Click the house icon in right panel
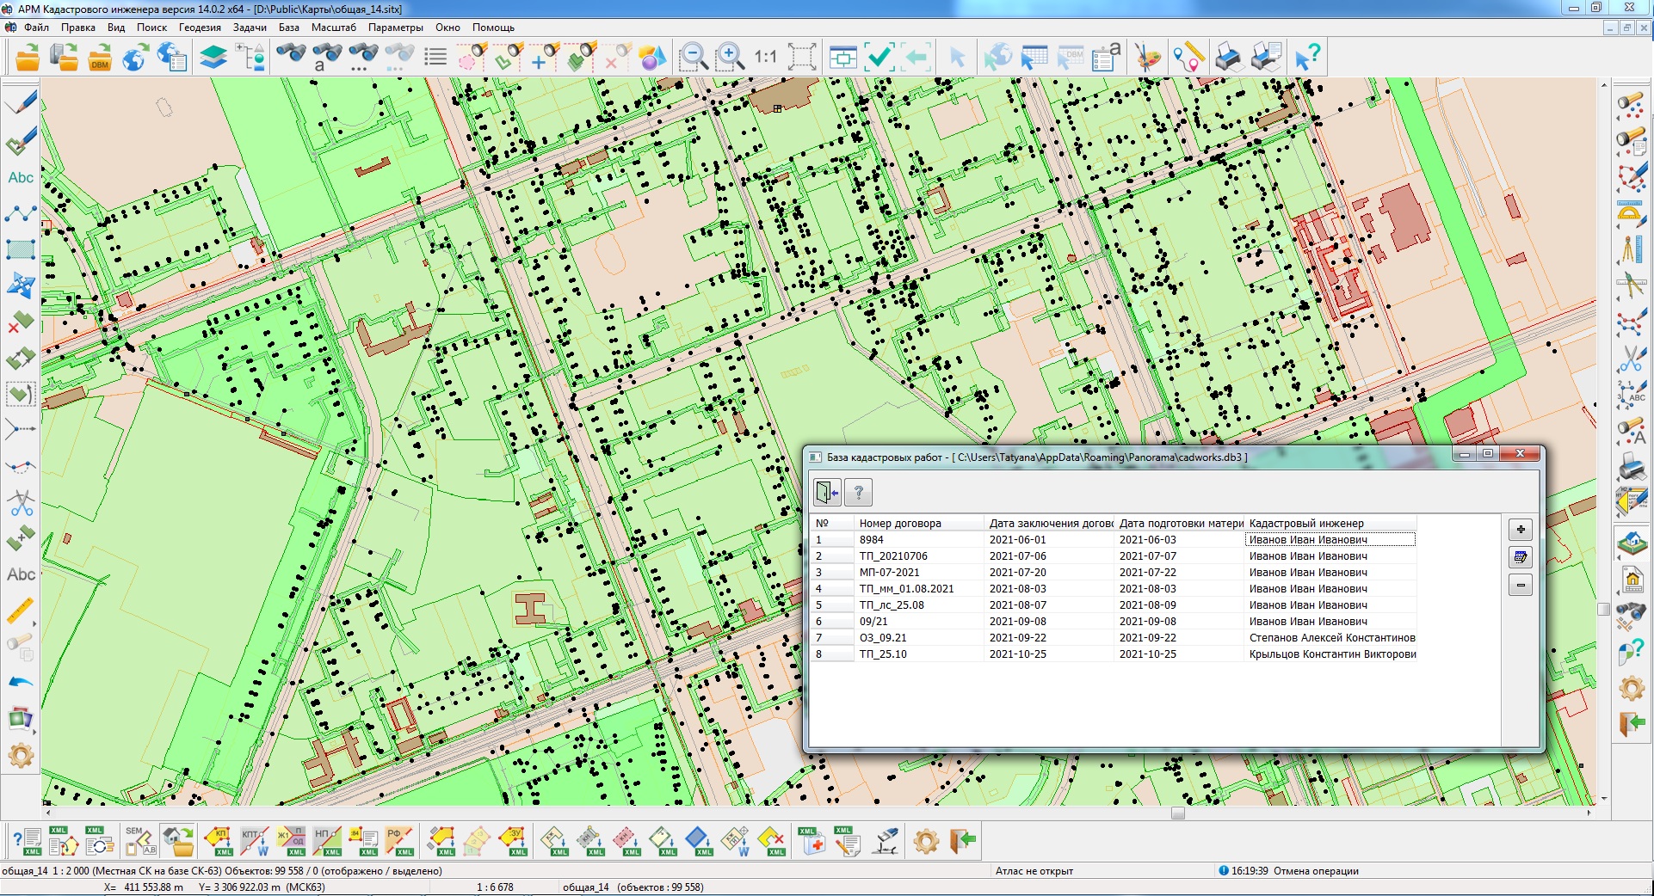This screenshot has height=896, width=1654. 1632,580
